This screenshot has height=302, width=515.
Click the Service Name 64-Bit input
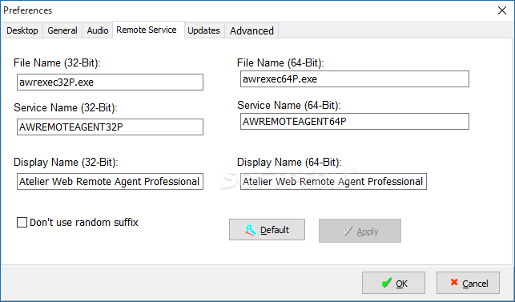tap(355, 122)
